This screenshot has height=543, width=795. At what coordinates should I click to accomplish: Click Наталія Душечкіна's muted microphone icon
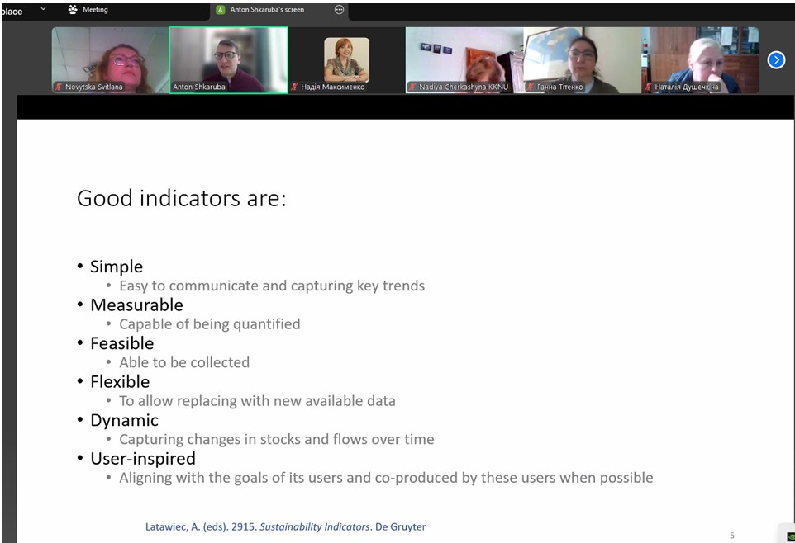pyautogui.click(x=649, y=87)
